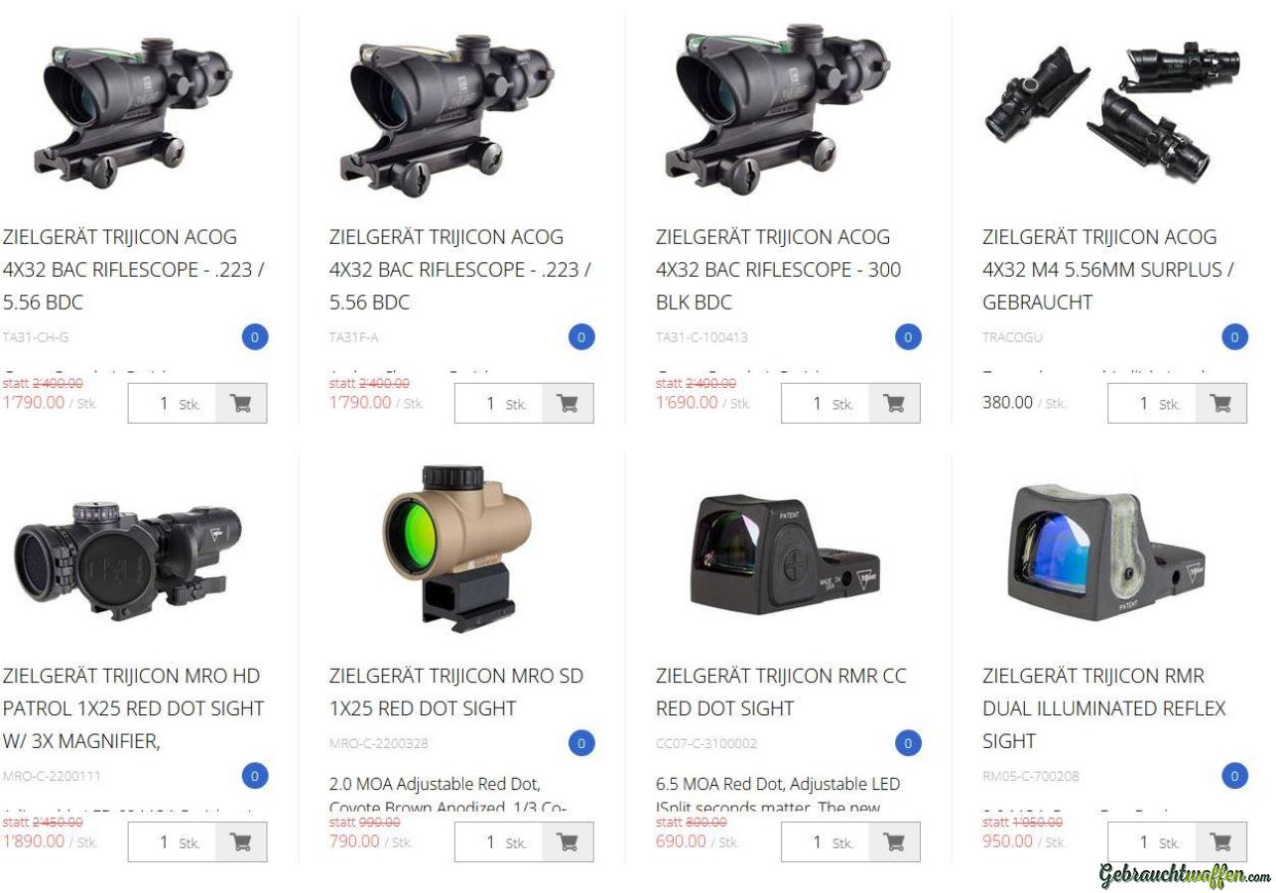Edit quantity field for TA31F-A scope

click(x=499, y=403)
